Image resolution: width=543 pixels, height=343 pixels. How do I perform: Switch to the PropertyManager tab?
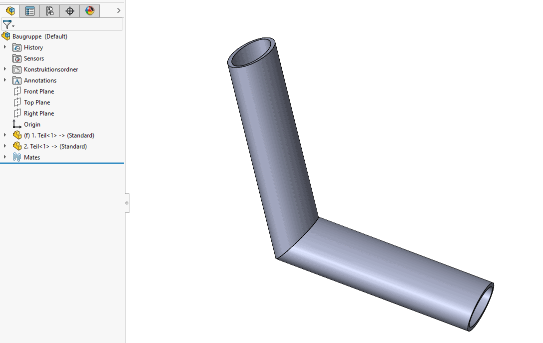30,10
